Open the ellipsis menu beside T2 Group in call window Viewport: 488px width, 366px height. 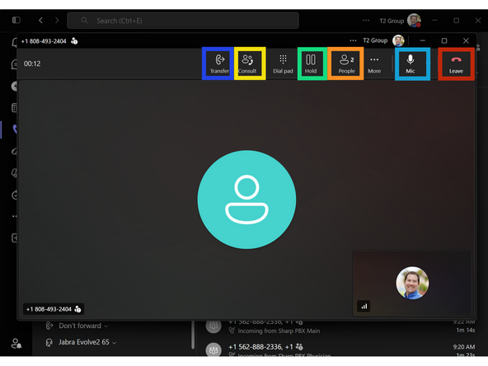point(353,40)
